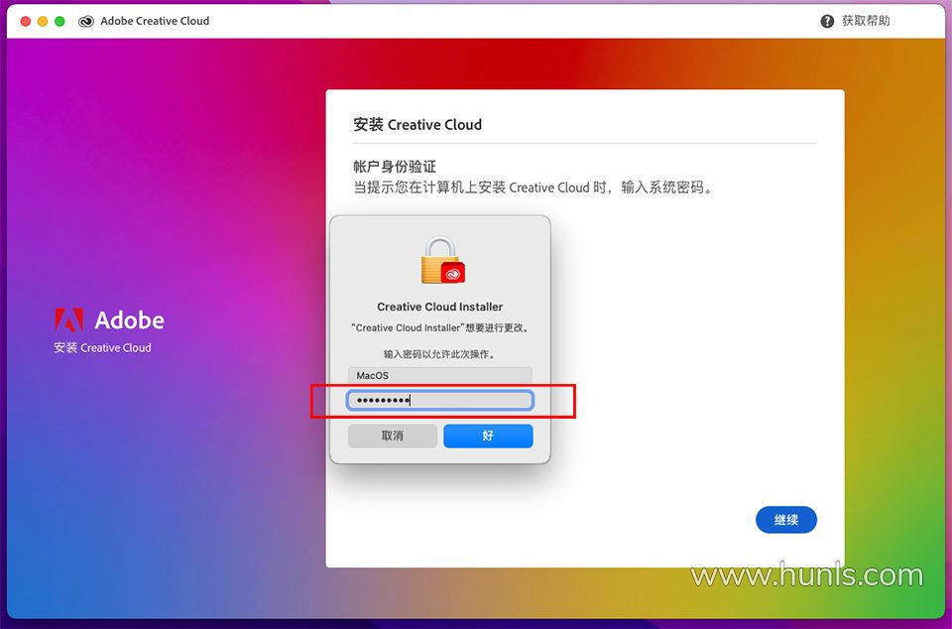Click the help question mark icon
952x629 pixels.
[827, 21]
